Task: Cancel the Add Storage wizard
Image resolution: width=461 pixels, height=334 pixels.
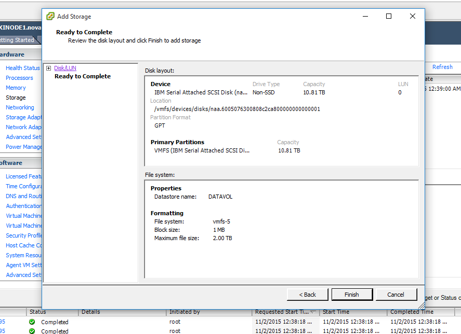Action: pos(396,295)
